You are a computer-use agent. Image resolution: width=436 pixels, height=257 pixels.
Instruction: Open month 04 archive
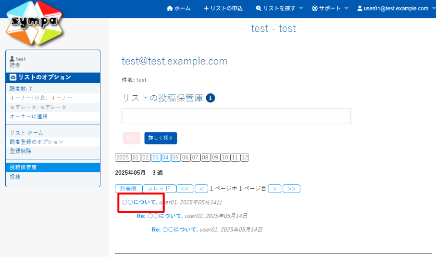pos(165,157)
